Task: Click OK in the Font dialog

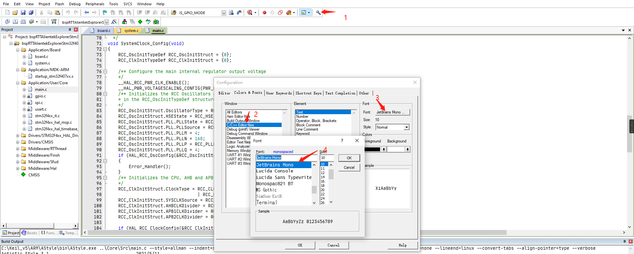Action: (x=349, y=158)
